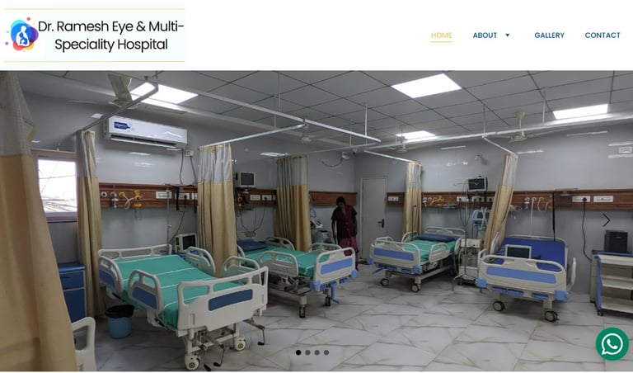Click the white door in the ward photo
The width and height of the screenshot is (633, 373).
click(x=373, y=219)
